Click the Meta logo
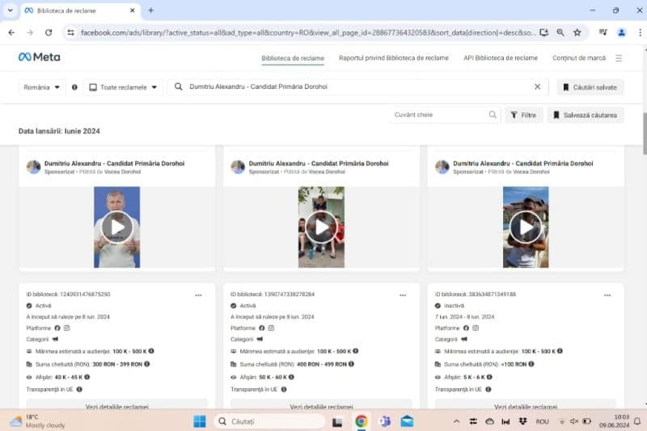Screen dimensions: 647x431 [x=39, y=57]
